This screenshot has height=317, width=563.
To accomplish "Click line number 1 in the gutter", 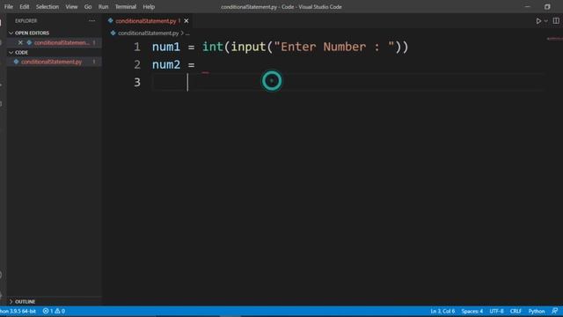I will tap(137, 47).
